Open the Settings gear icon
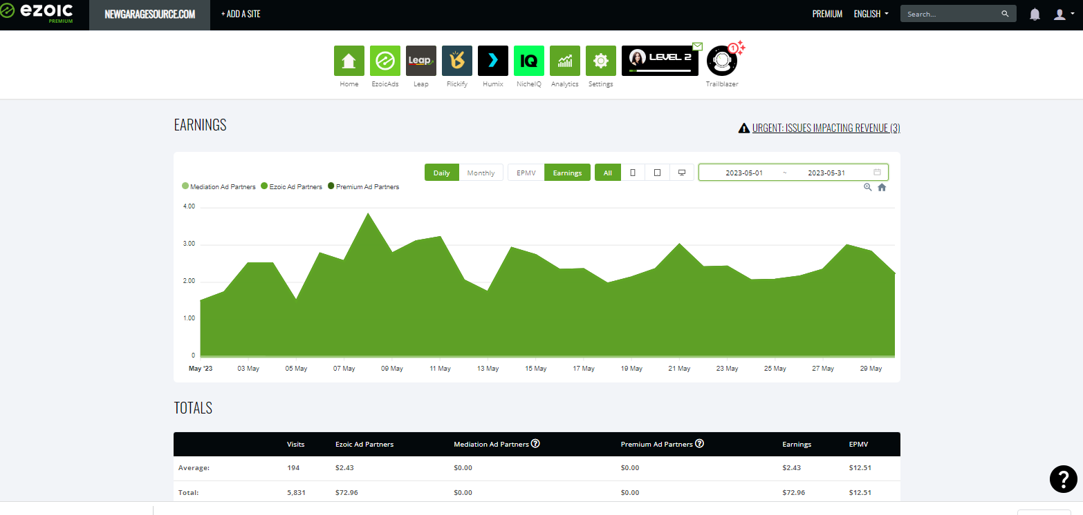This screenshot has height=515, width=1083. (x=601, y=61)
